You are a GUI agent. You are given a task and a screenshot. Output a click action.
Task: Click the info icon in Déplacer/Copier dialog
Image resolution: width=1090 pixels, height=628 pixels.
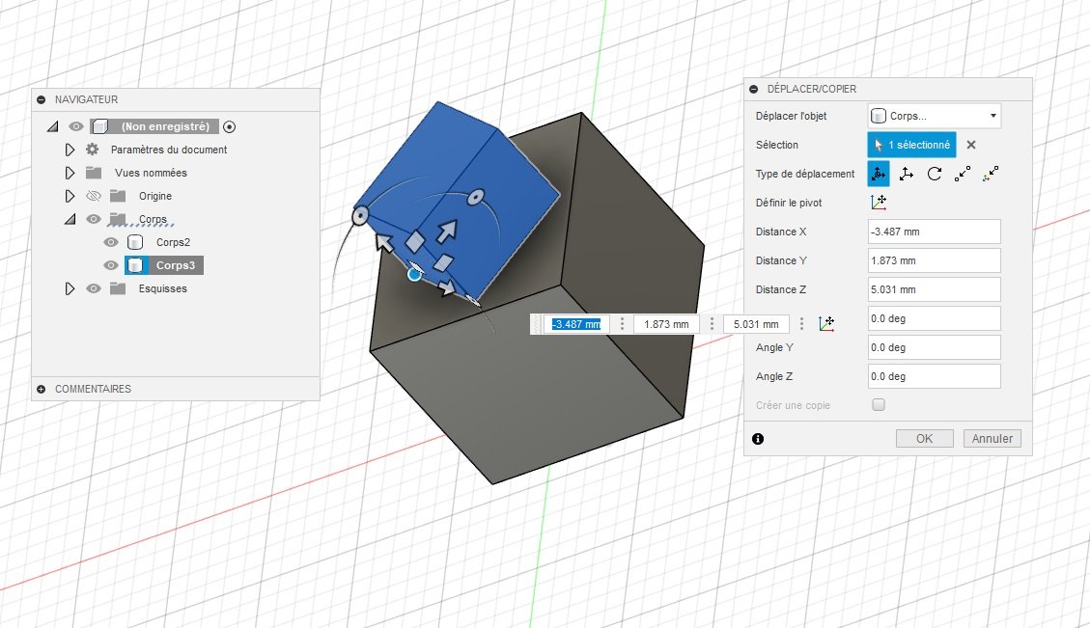tap(758, 438)
